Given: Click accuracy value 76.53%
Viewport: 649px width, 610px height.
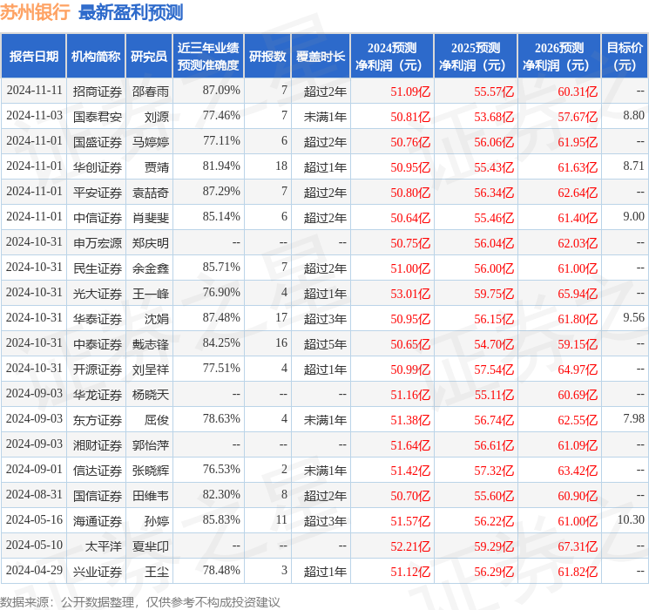Looking at the screenshot, I should point(221,469).
